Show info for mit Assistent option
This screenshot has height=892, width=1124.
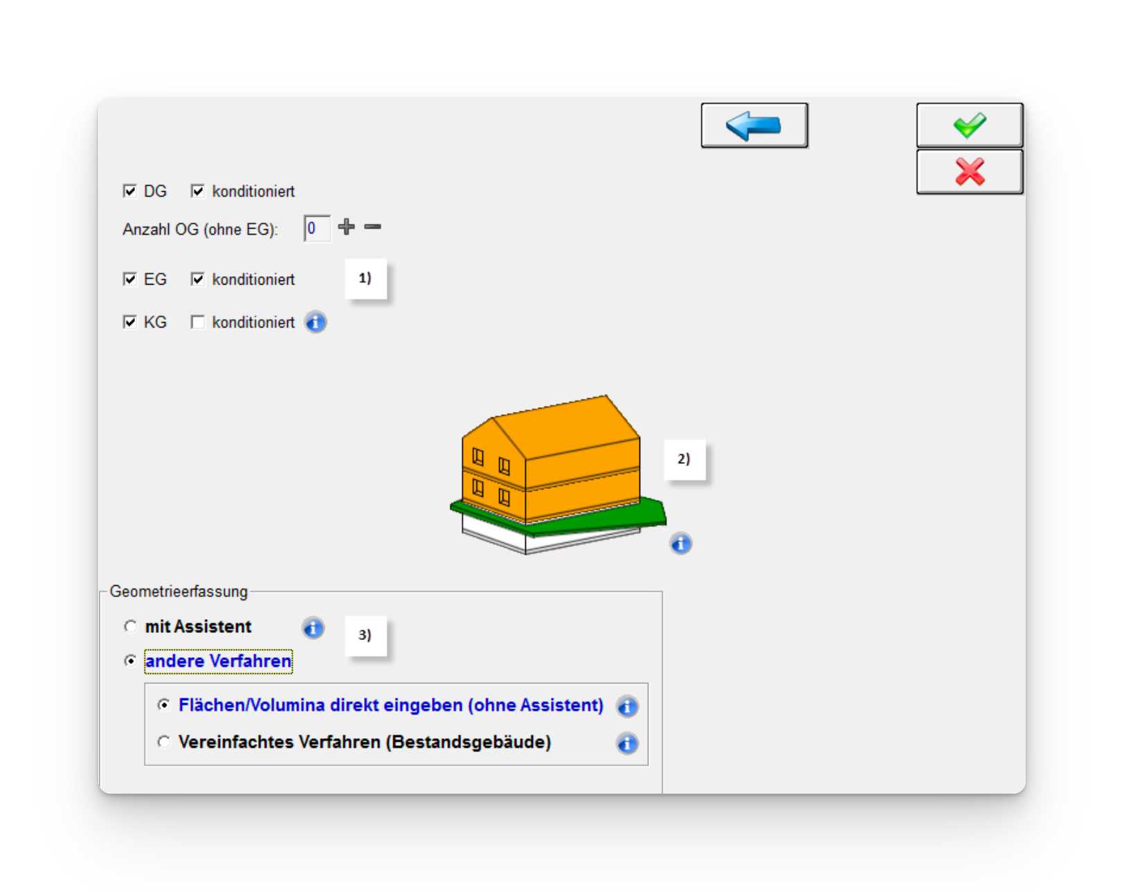[313, 628]
